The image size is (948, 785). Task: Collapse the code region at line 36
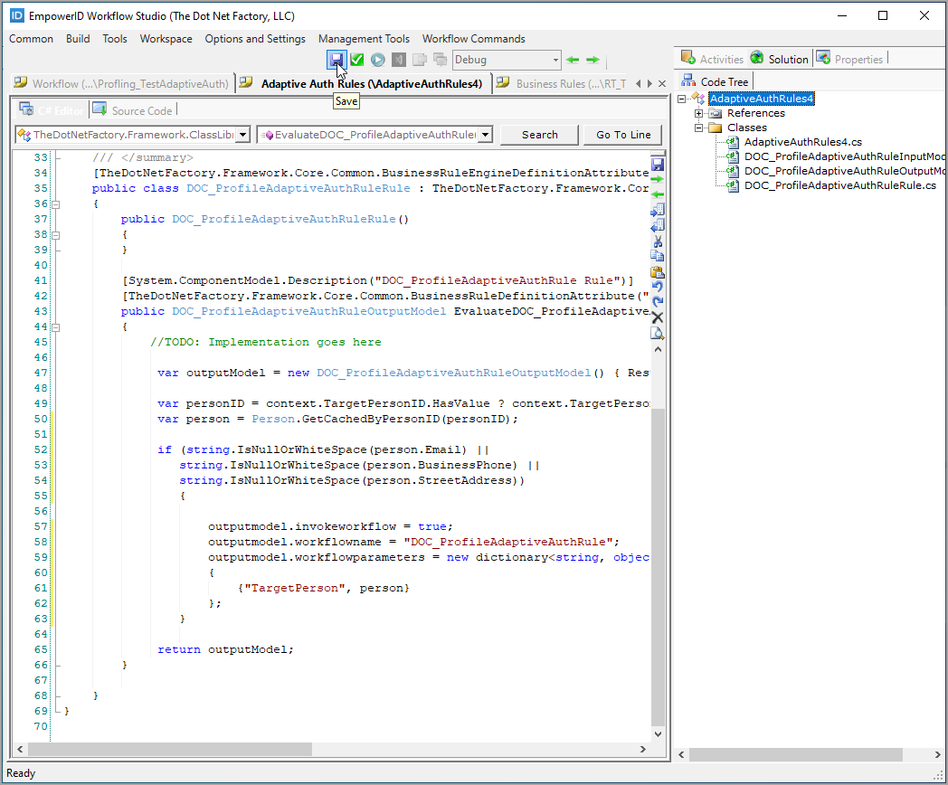[56, 204]
